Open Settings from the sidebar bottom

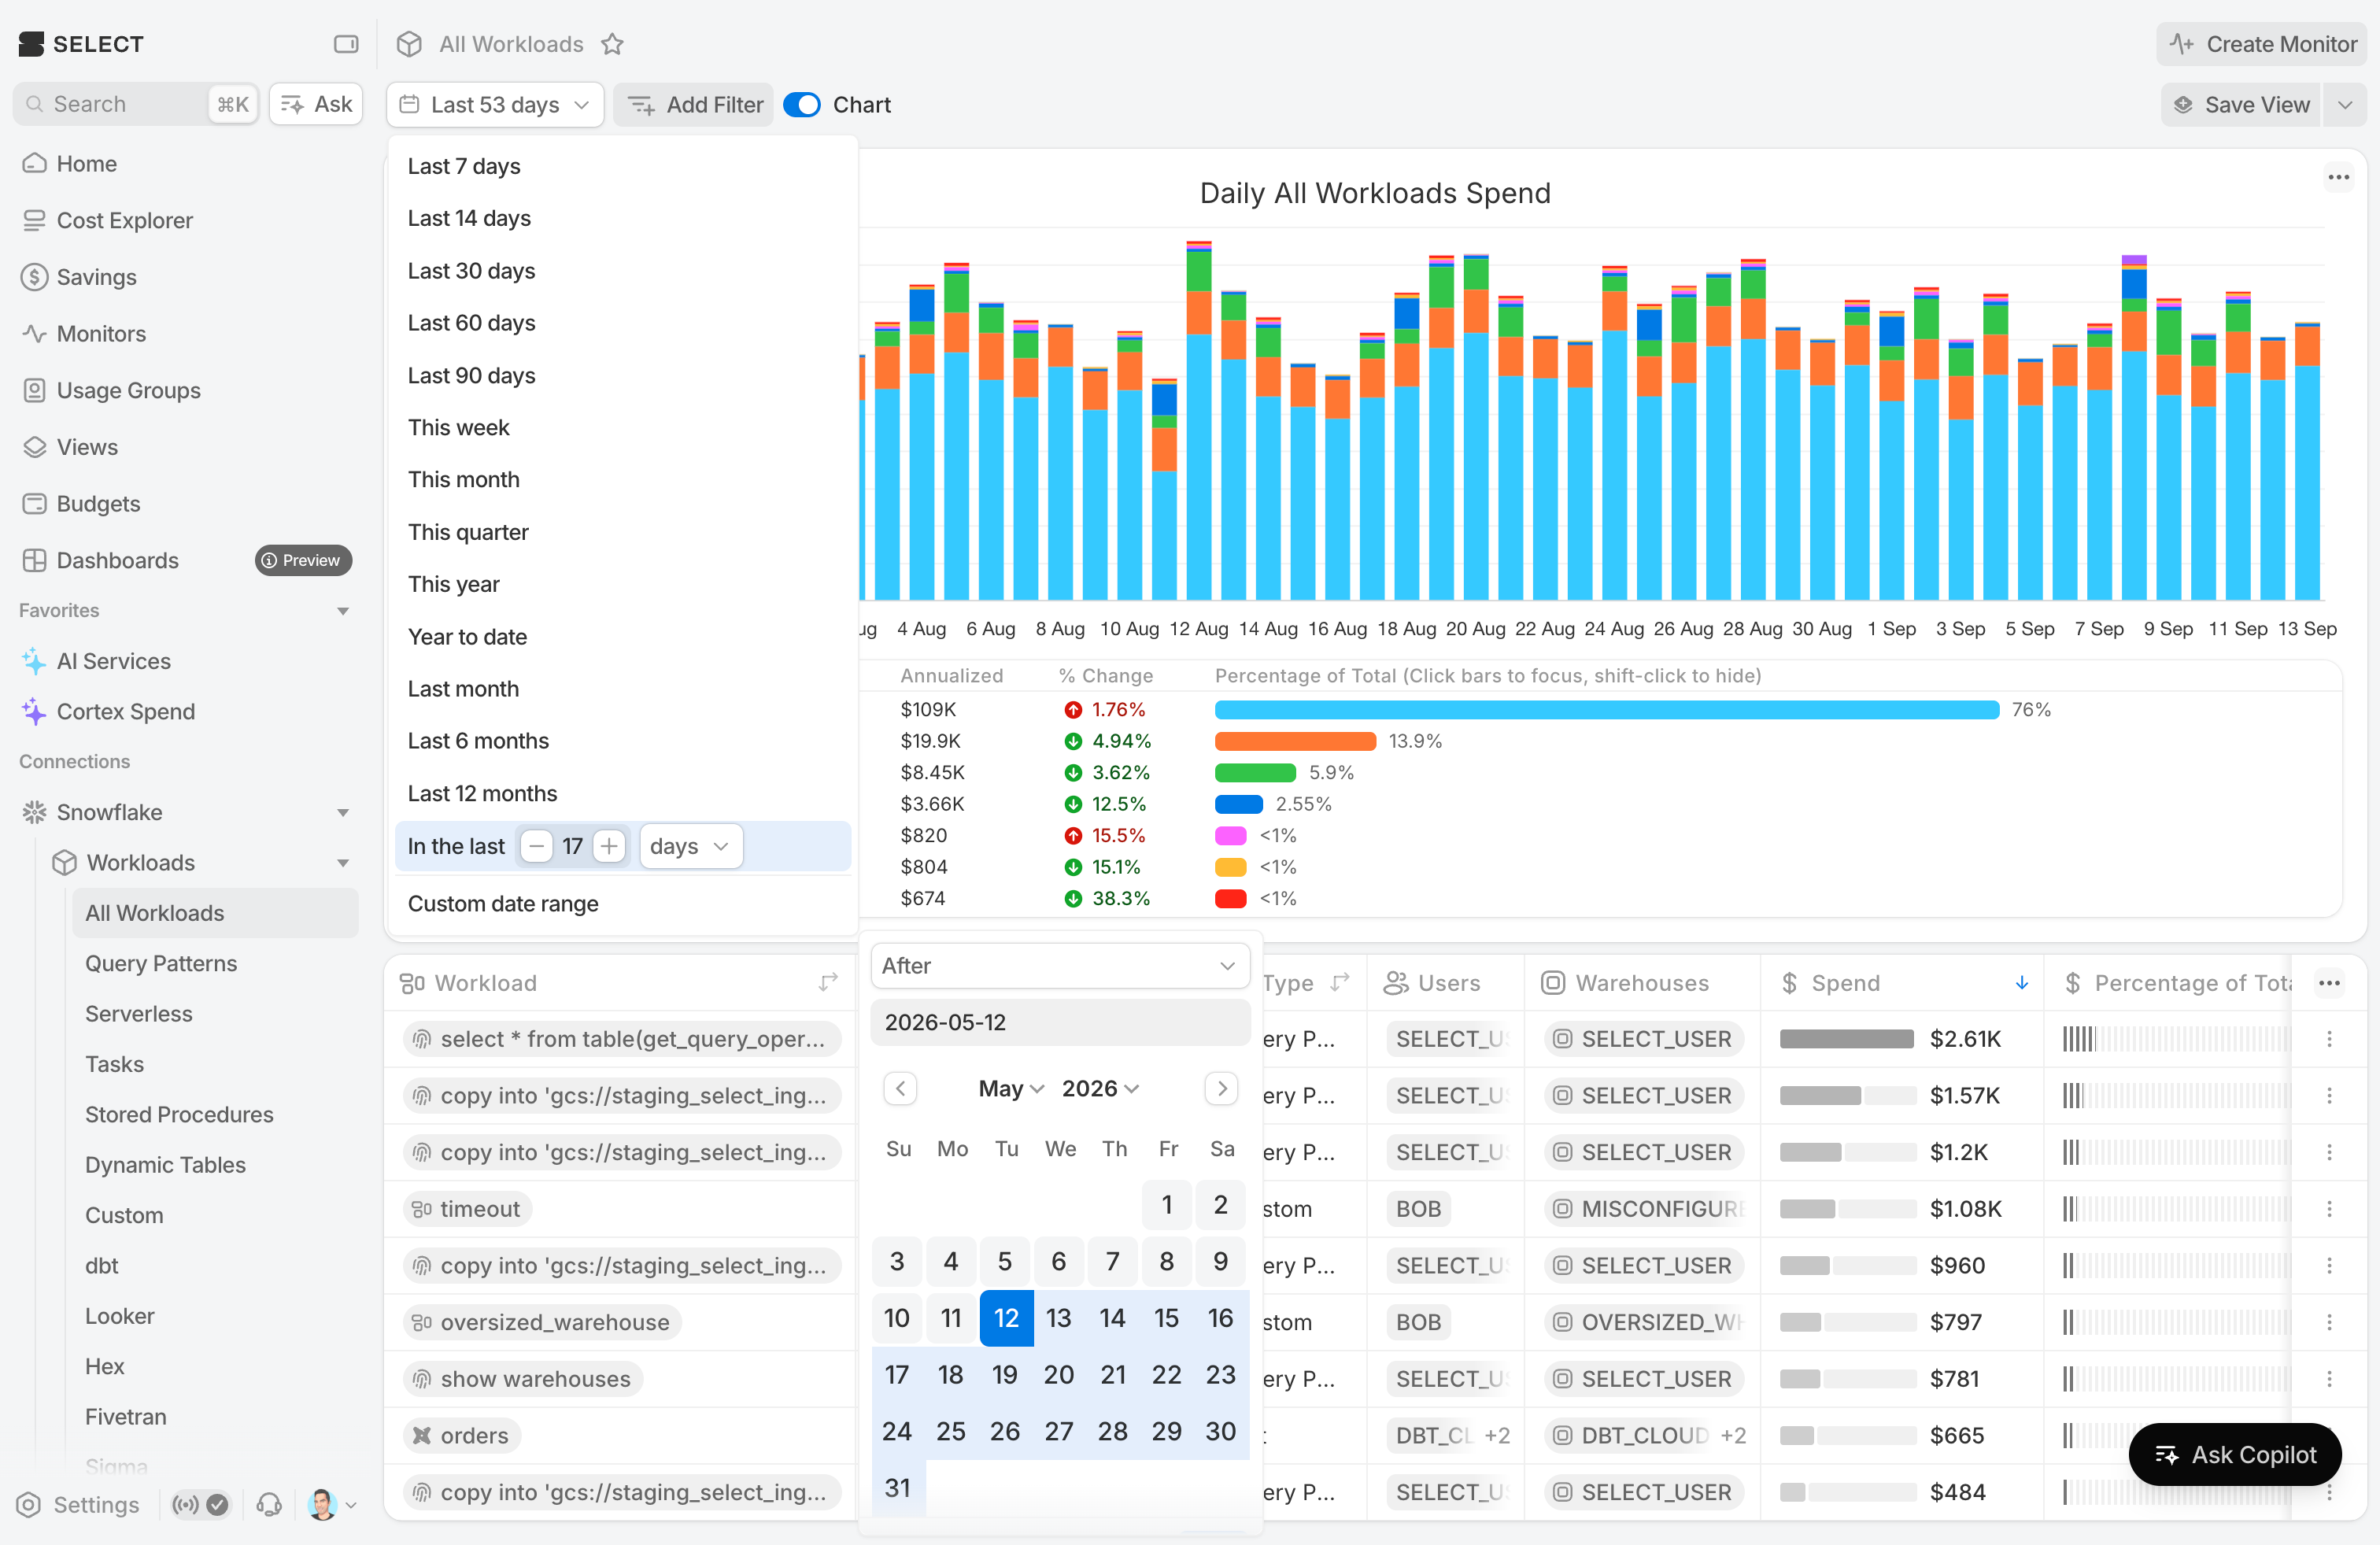tap(78, 1504)
